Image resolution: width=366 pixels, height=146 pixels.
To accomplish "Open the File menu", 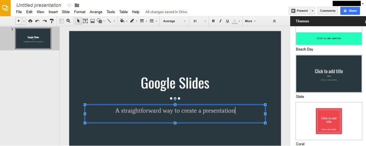I will coord(19,12).
